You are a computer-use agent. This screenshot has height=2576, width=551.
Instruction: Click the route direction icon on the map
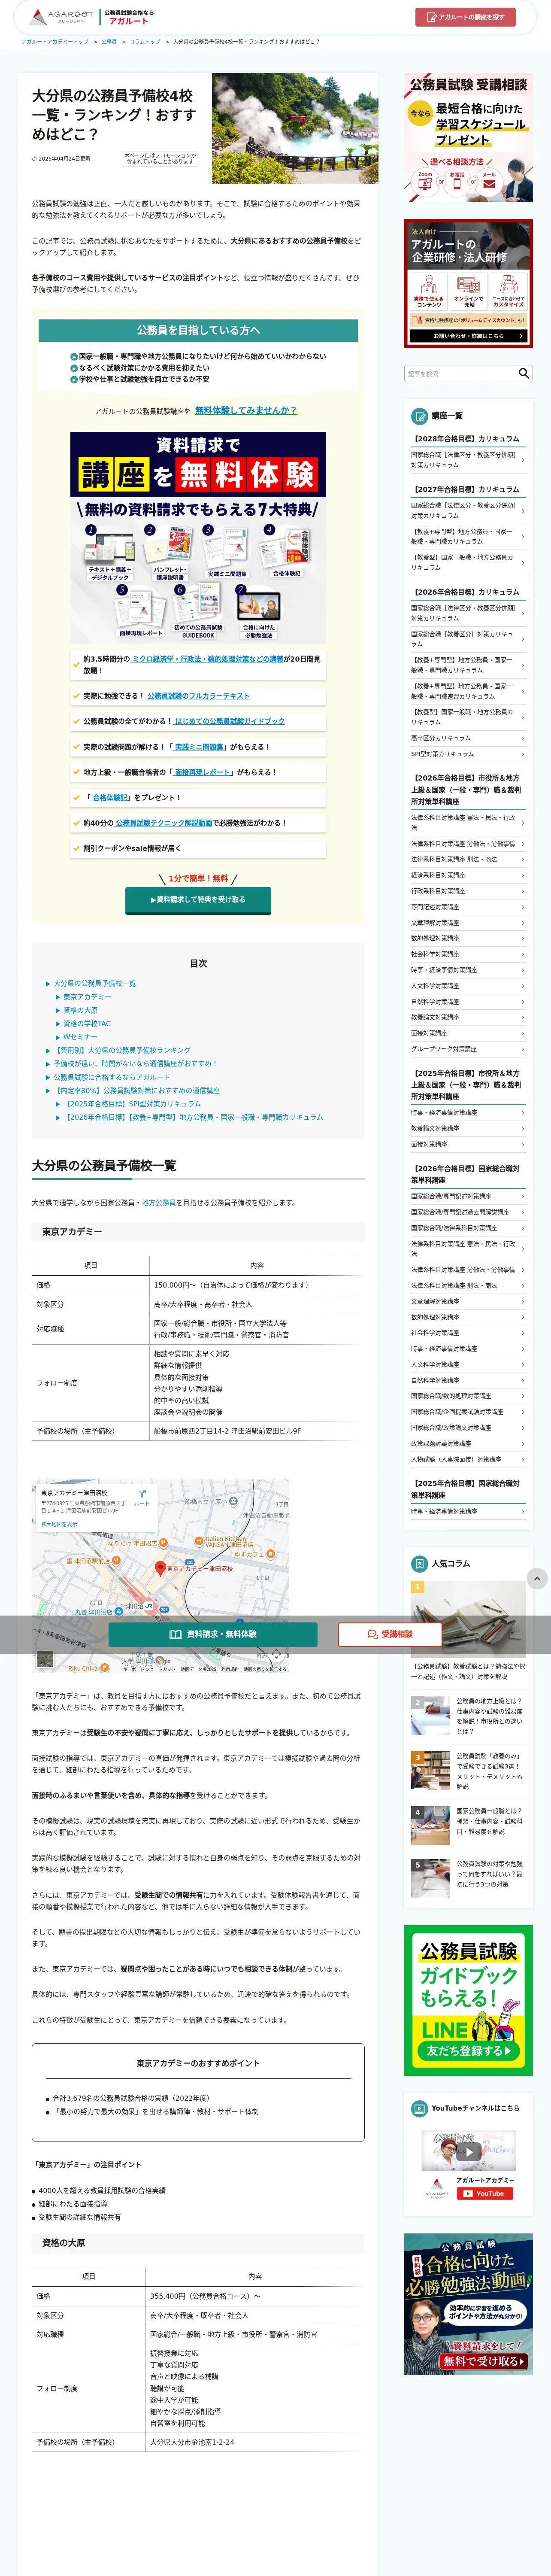141,1494
